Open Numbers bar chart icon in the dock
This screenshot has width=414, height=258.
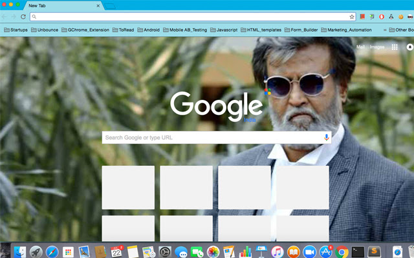point(245,252)
